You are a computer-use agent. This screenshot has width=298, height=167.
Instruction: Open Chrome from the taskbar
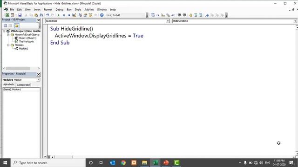[123, 163]
